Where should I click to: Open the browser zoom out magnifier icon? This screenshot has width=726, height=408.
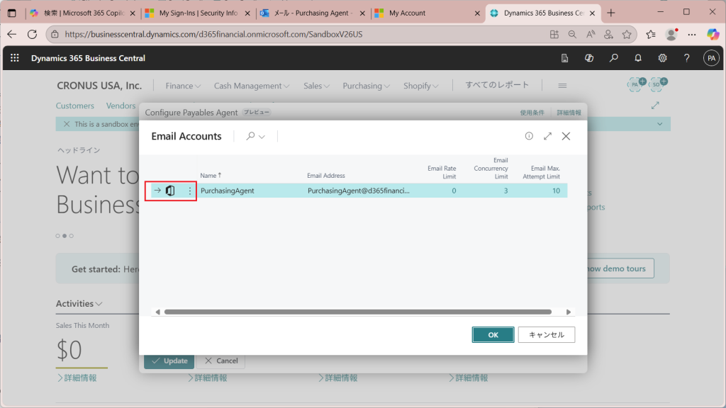click(572, 34)
